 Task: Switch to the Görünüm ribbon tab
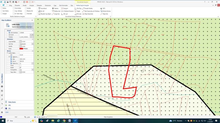tap(48, 5)
